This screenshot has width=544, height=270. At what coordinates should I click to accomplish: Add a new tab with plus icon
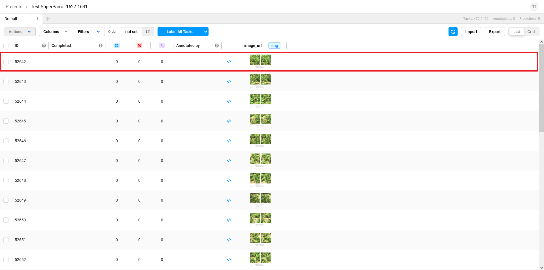[x=48, y=19]
